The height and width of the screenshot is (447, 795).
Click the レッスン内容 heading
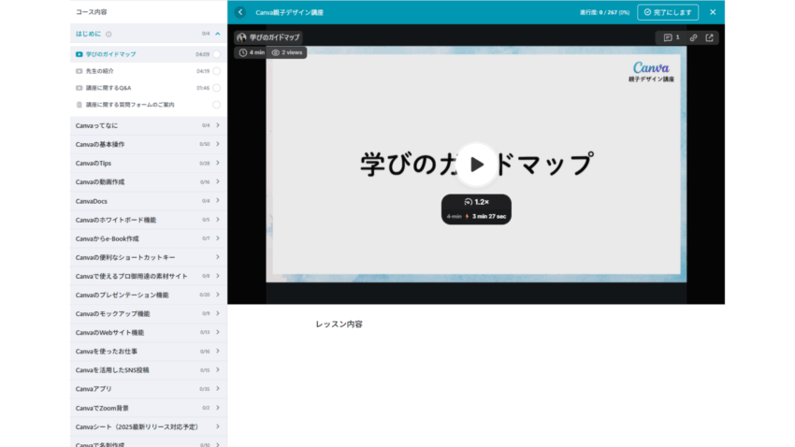coord(339,324)
